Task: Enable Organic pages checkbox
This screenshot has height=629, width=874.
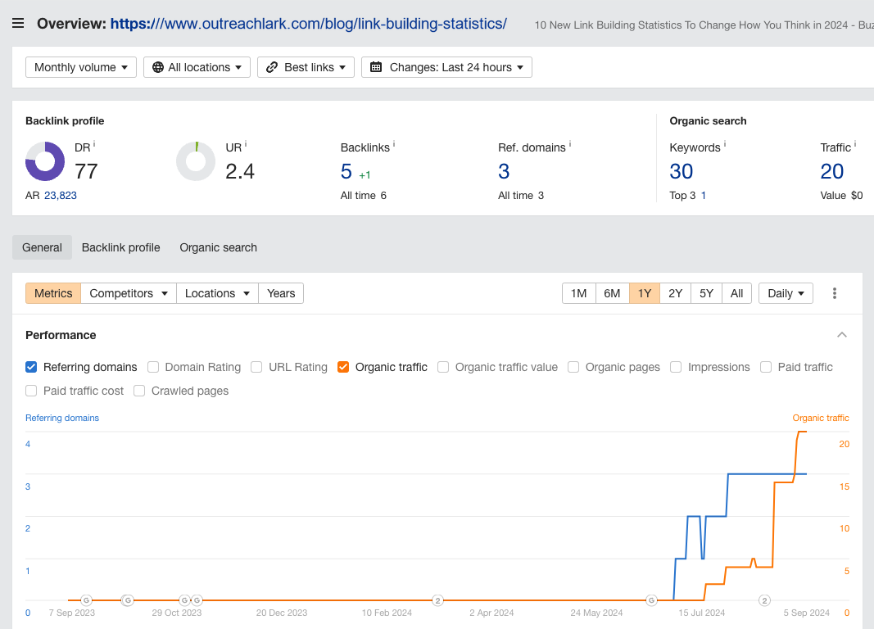Action: coord(573,367)
